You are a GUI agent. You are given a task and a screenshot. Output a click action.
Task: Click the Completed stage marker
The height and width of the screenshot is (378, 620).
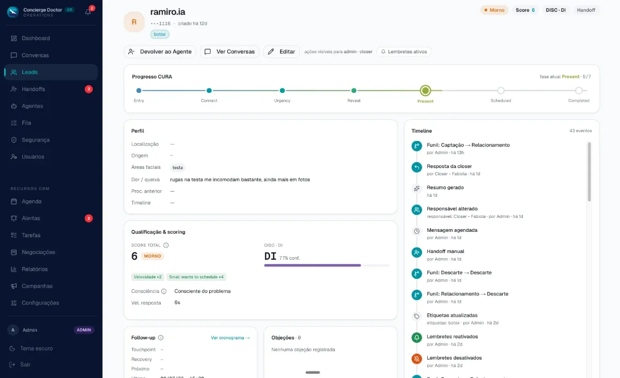click(x=579, y=90)
